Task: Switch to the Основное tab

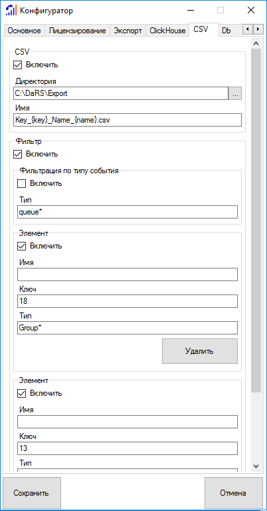Action: [x=24, y=31]
